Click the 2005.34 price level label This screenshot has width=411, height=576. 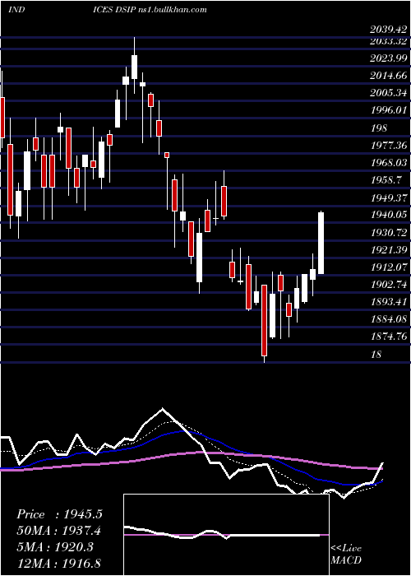pyautogui.click(x=389, y=92)
